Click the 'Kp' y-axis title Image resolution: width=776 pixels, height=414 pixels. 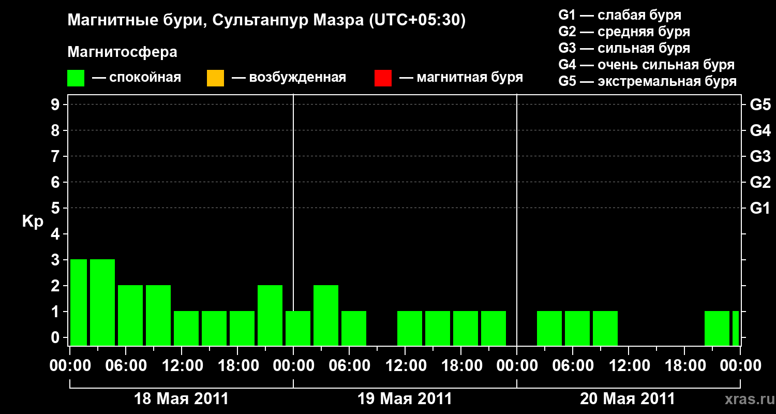[x=33, y=222]
